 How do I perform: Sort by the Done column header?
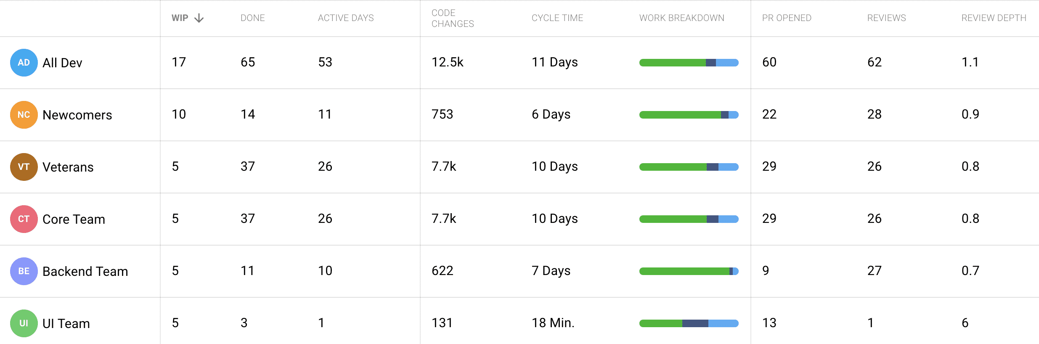[253, 18]
